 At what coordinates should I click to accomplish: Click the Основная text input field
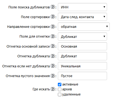coord(82,46)
